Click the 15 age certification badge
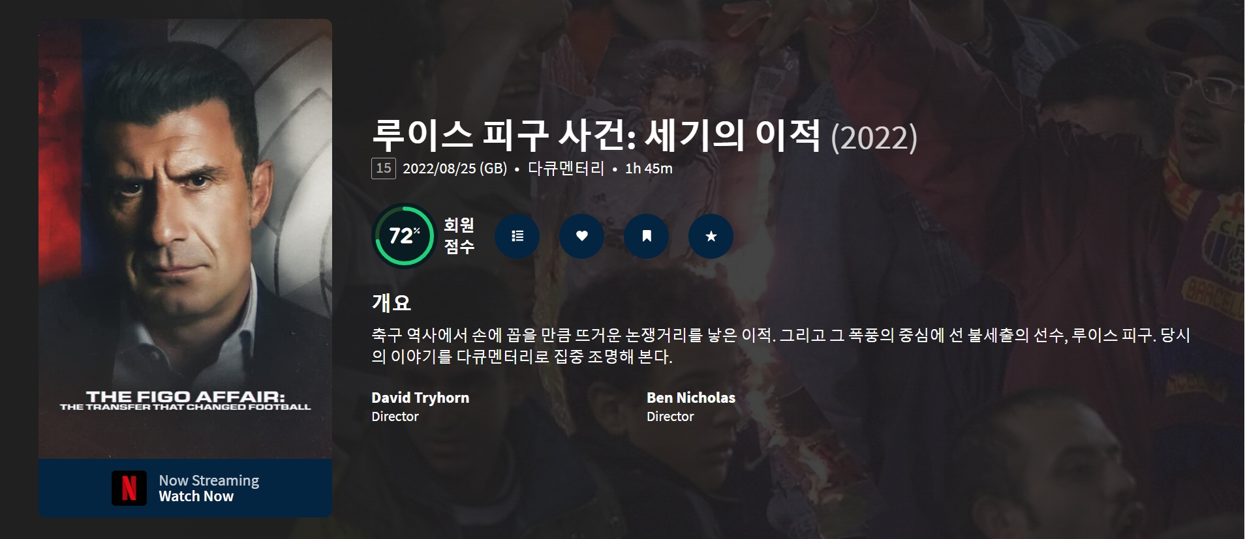The height and width of the screenshot is (539, 1245). (384, 168)
